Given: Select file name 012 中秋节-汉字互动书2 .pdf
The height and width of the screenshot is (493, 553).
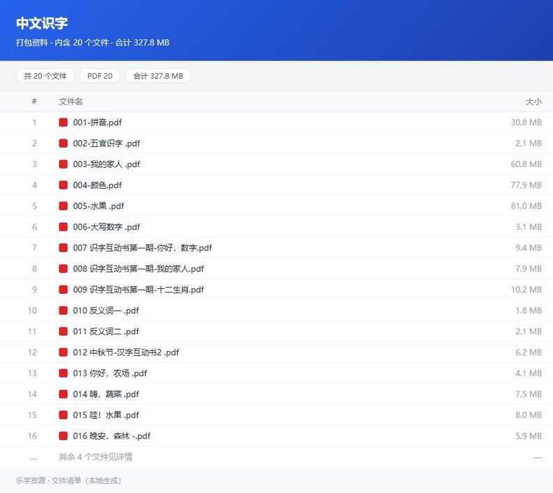Looking at the screenshot, I should (x=126, y=352).
